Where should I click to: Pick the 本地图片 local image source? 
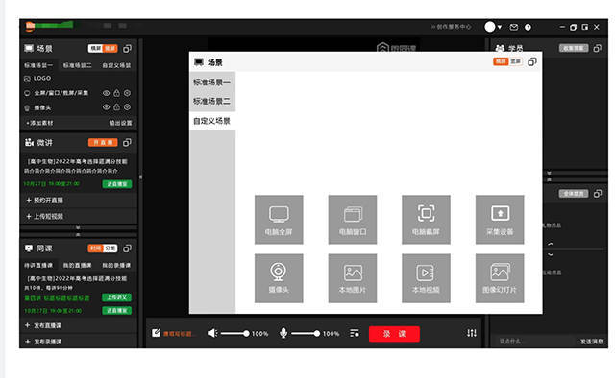point(353,278)
